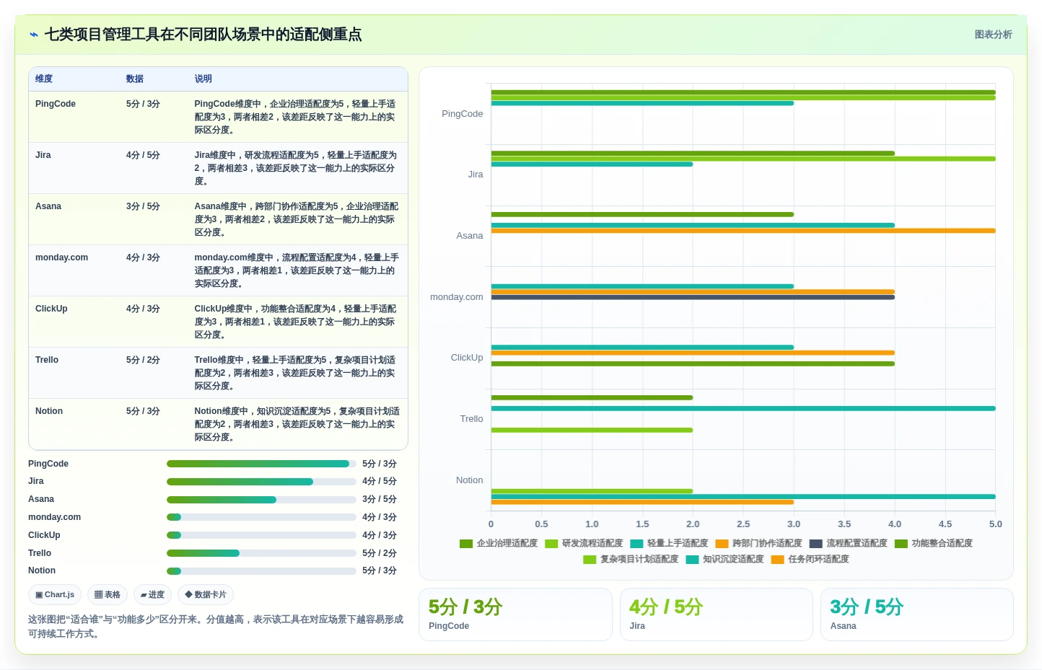Screen dimensions: 1042x670
Task: Click the summary note starting with 这张图把
Action: (x=216, y=627)
